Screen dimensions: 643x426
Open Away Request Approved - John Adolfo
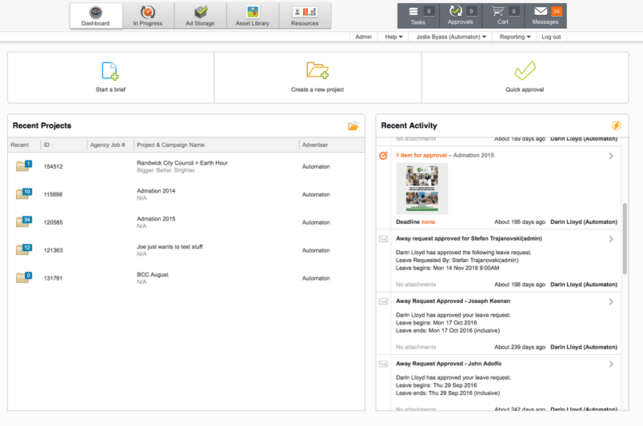click(449, 364)
